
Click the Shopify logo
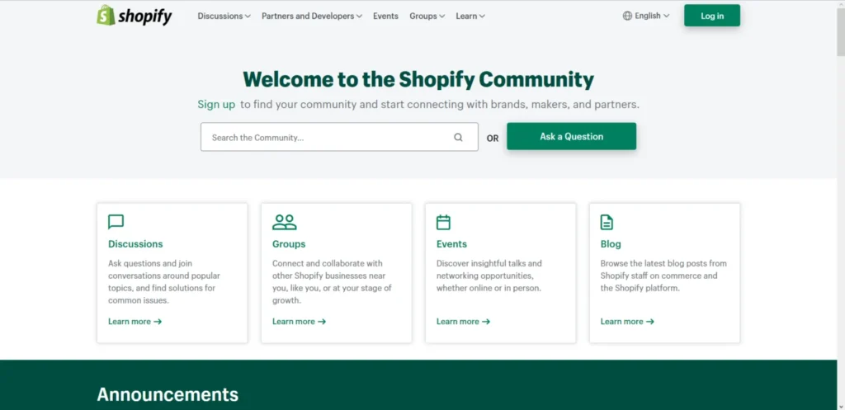pos(135,16)
